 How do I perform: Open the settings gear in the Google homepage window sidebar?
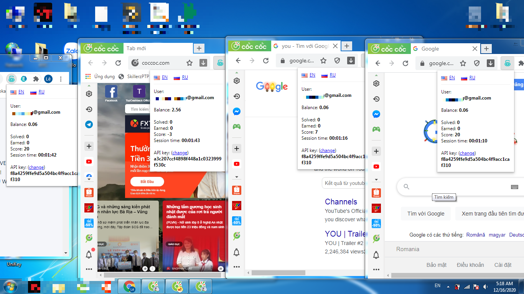coord(376,83)
